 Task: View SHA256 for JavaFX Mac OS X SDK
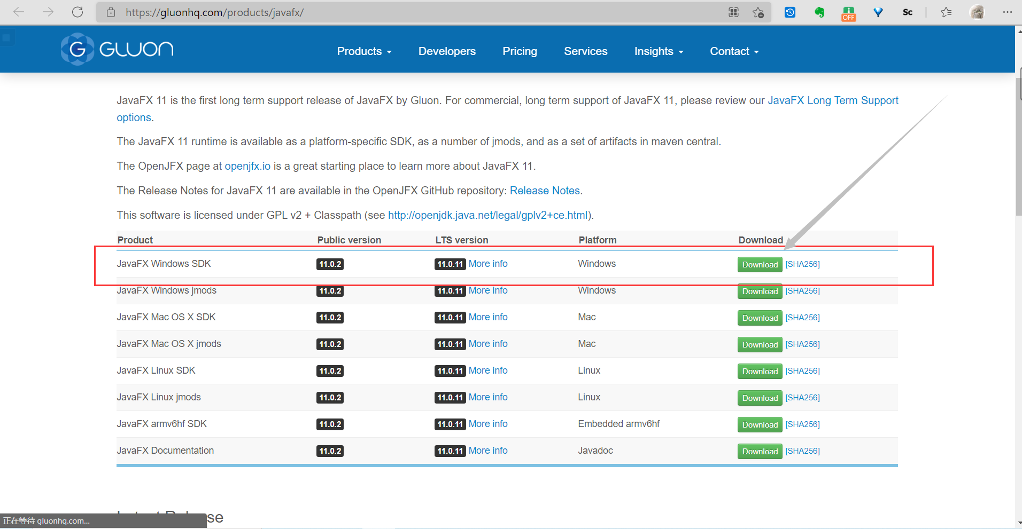tap(802, 317)
